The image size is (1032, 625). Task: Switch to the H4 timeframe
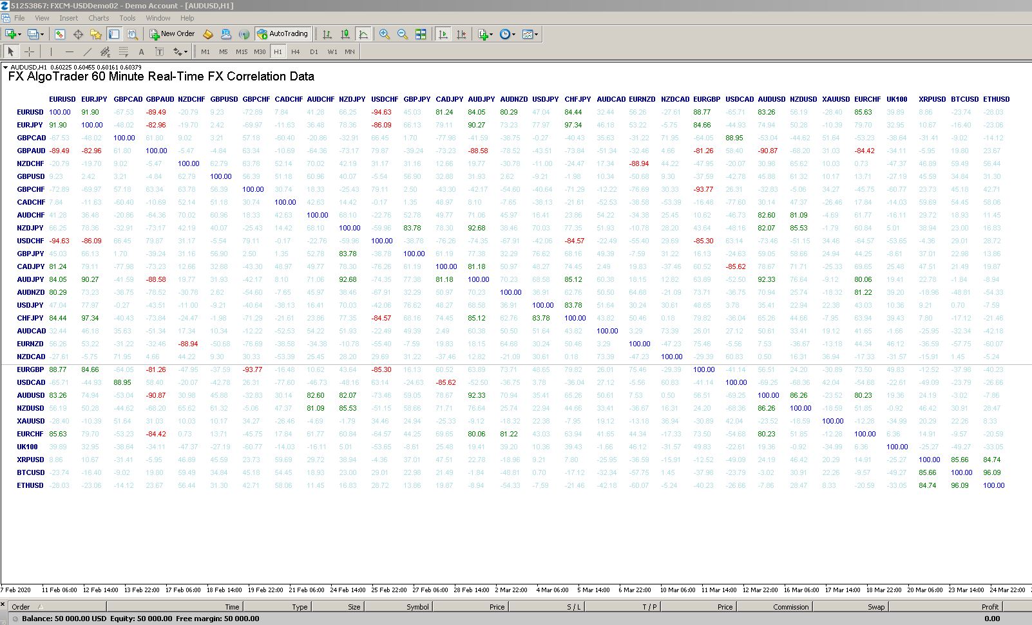pos(295,51)
